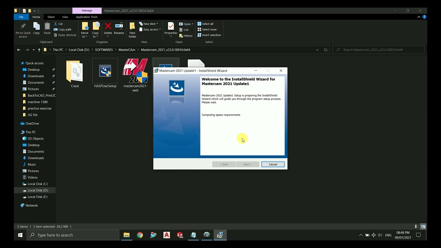Show hidden system tray icons
Image resolution: width=441 pixels, height=248 pixels.
(361, 235)
